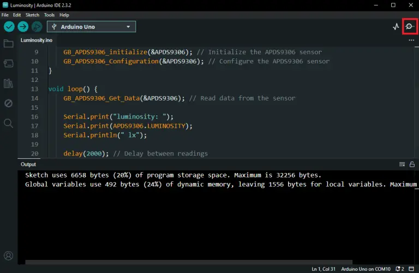Open the Serial Plotter
419x273 pixels.
coord(396,26)
